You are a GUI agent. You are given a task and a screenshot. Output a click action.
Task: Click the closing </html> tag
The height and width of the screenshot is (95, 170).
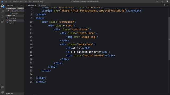pos(41,82)
